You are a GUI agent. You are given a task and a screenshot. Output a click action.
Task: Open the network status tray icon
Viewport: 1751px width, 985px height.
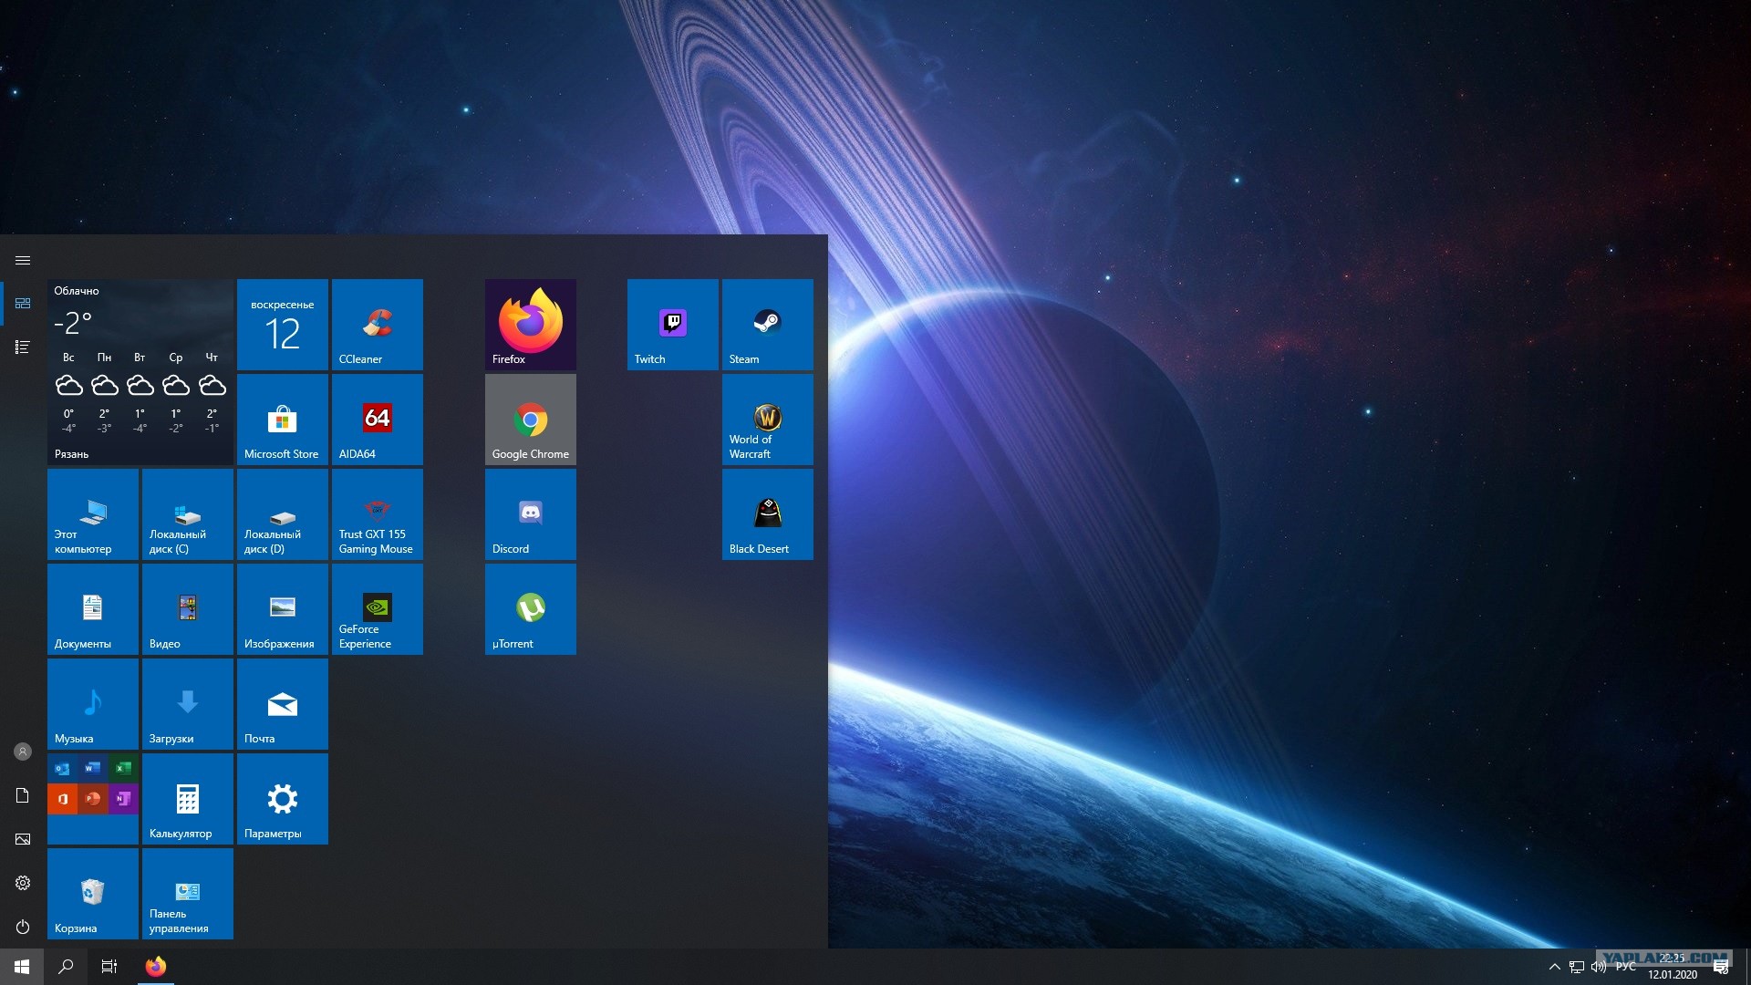tap(1577, 967)
